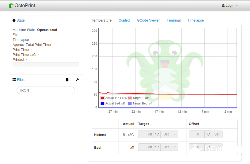Open the Files wrench options icon

coord(77,80)
